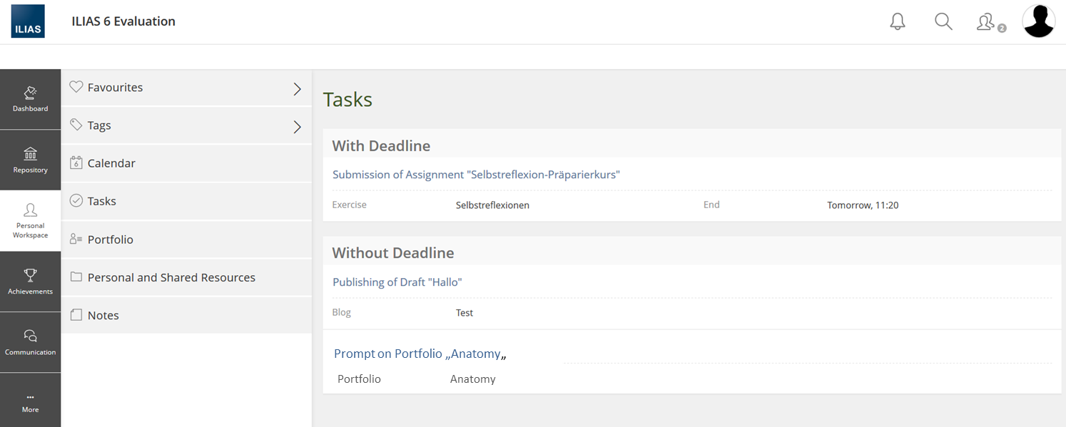Open Personal and Shared Resources

point(171,277)
